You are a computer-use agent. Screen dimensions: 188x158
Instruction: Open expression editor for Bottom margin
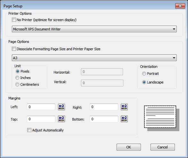point(124,119)
